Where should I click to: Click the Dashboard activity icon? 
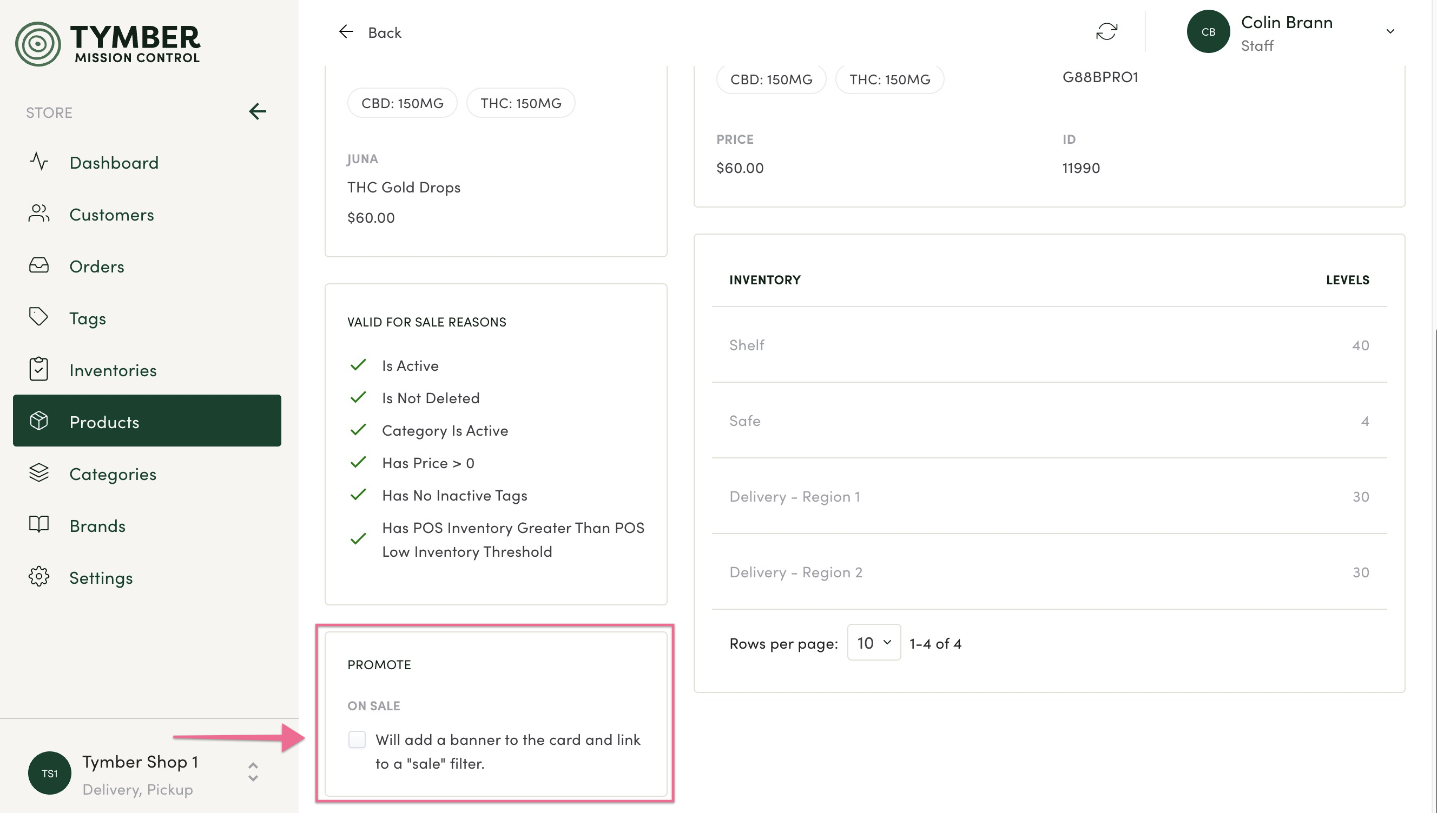(38, 162)
